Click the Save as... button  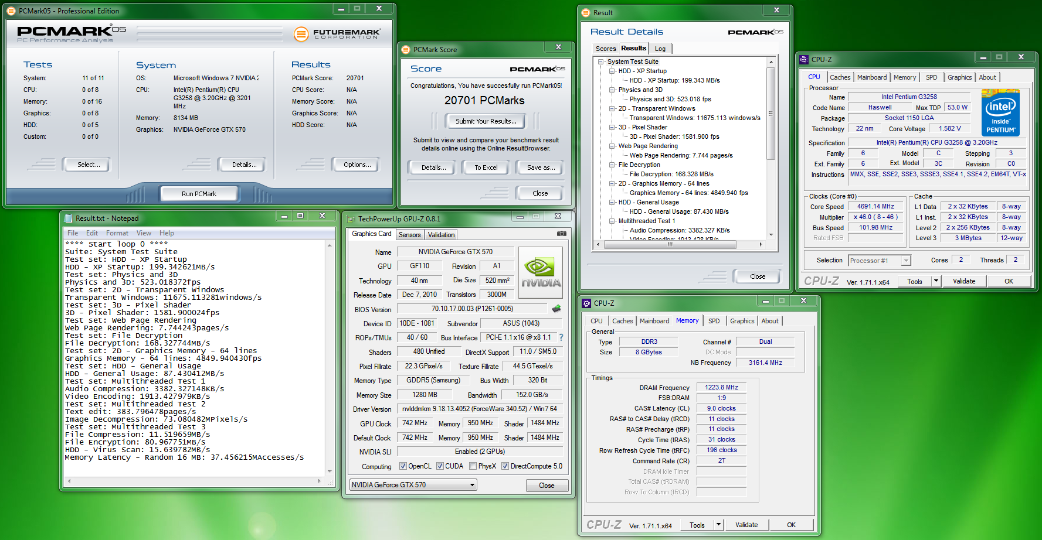(541, 168)
